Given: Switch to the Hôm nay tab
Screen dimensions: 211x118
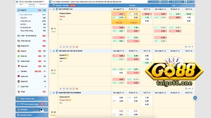Looking at the screenshot, I should point(32,5).
